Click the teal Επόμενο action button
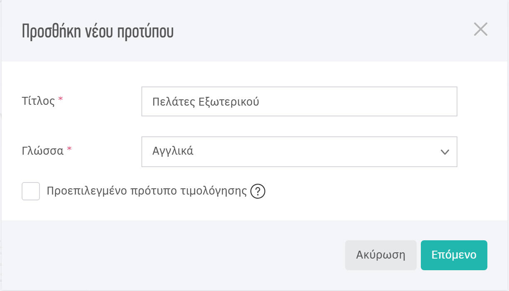The width and height of the screenshot is (509, 291). 454,255
